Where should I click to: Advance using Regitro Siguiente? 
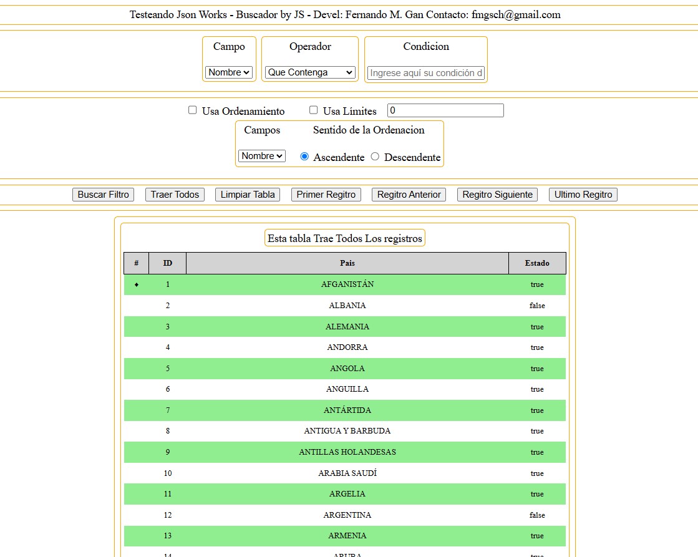[x=497, y=194]
